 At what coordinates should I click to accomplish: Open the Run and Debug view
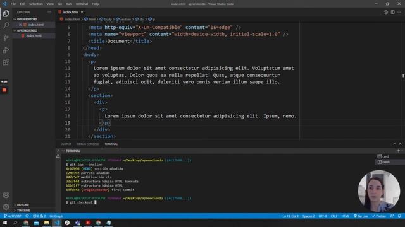coord(6,50)
